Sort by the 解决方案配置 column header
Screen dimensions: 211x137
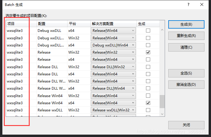coord(113,24)
